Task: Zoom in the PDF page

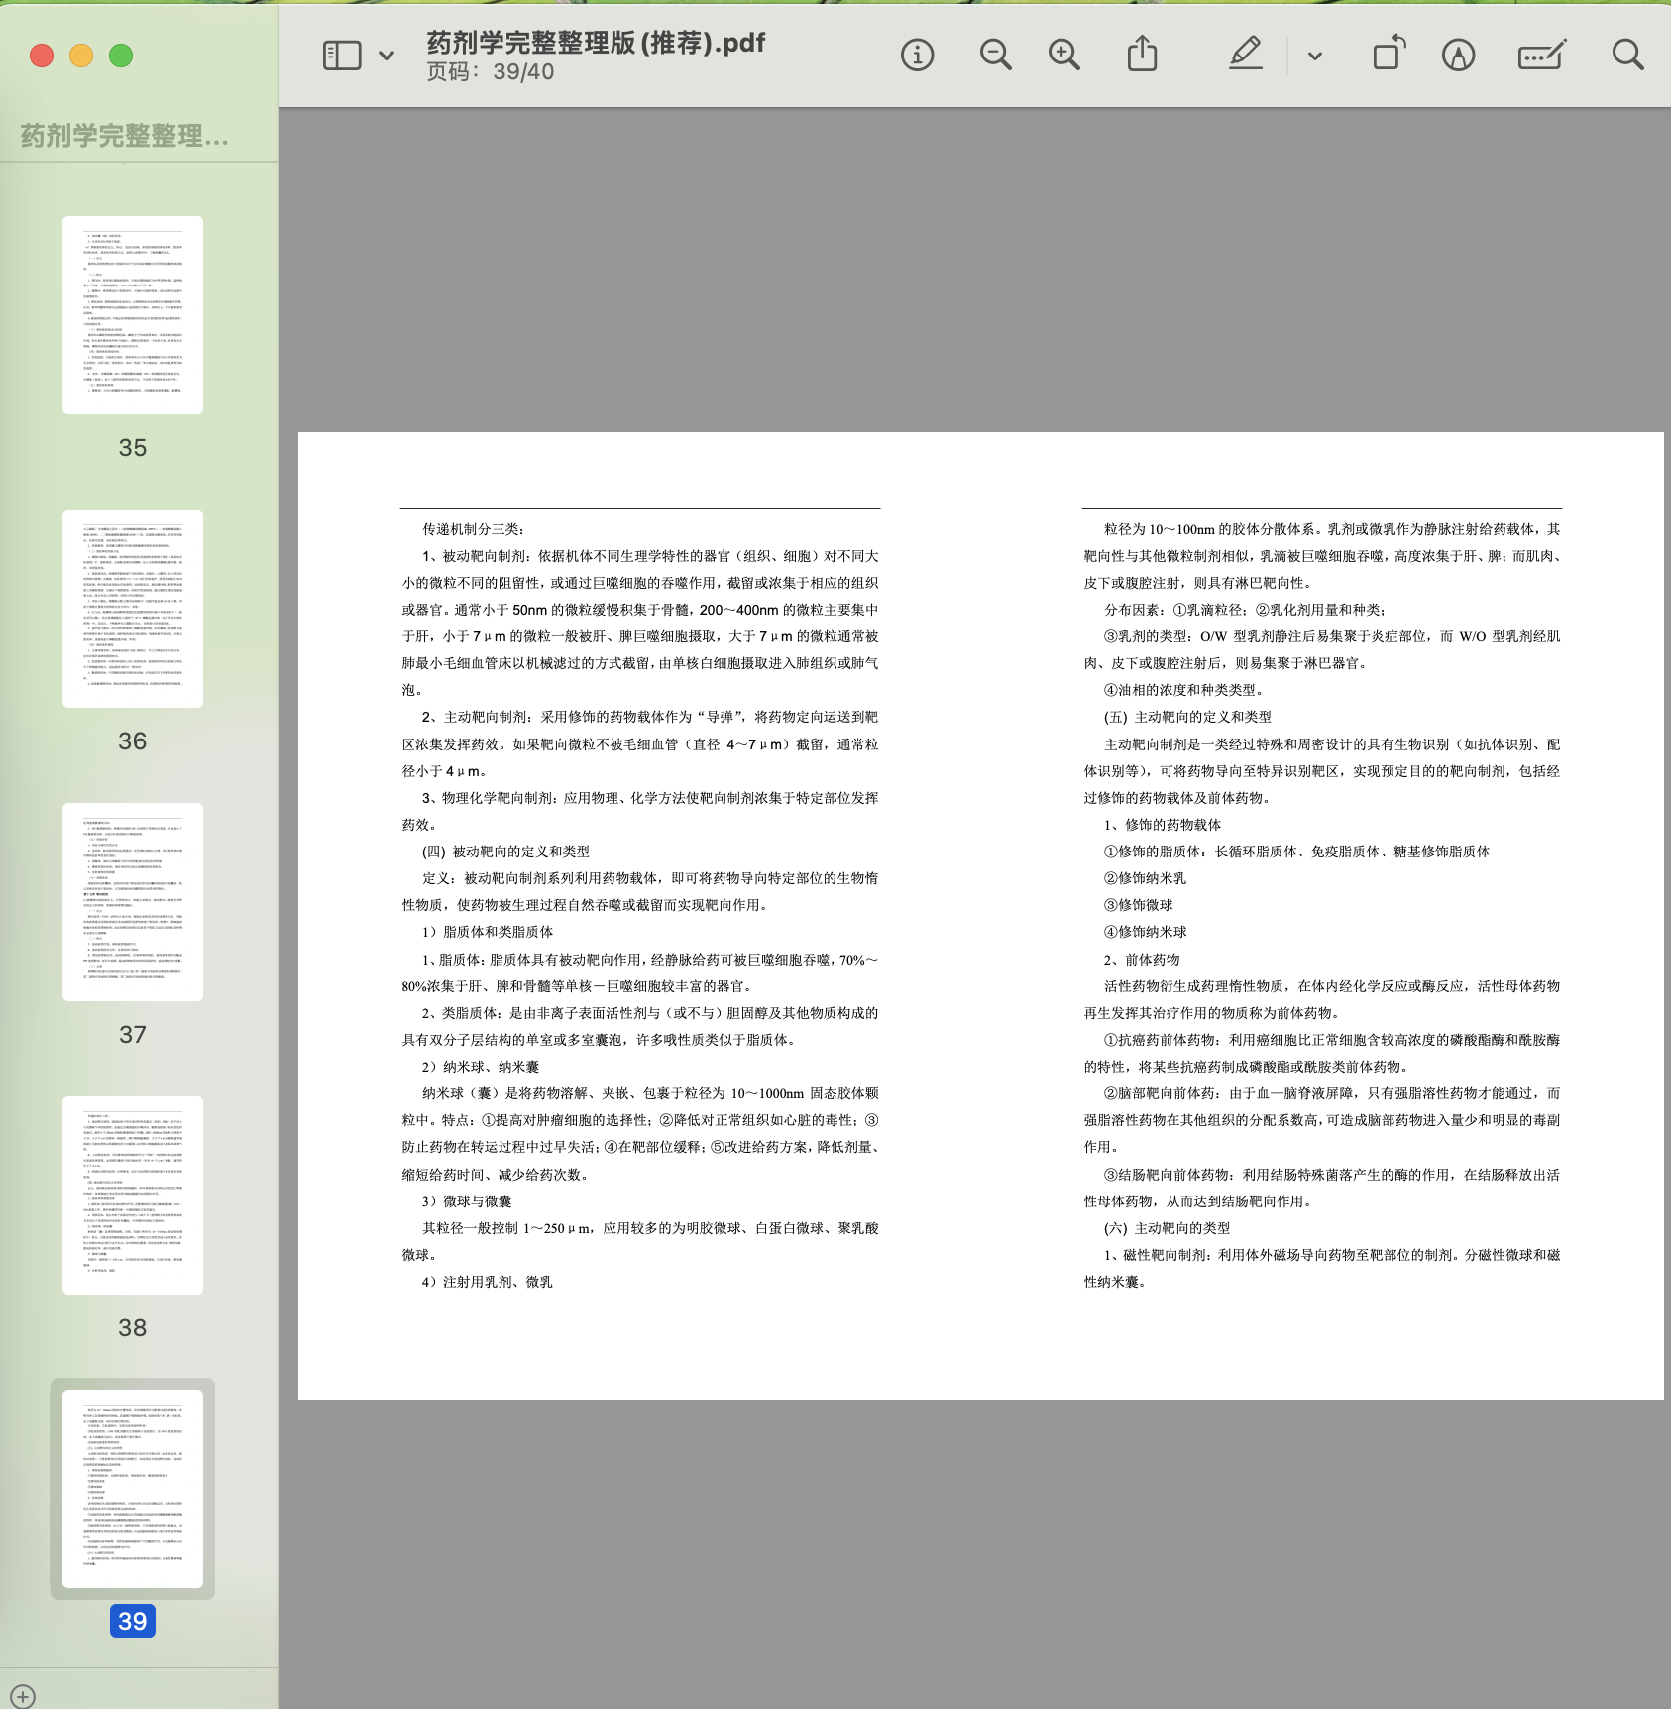Action: point(1063,56)
